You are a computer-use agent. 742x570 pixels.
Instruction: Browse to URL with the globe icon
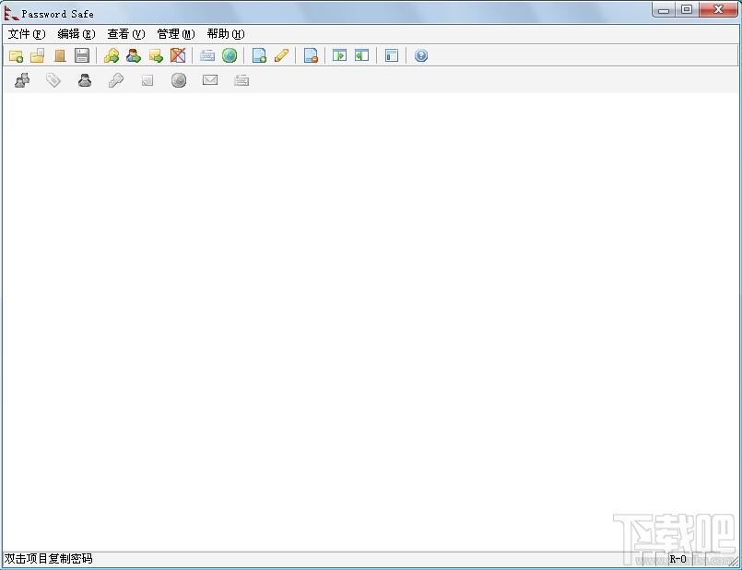point(230,56)
